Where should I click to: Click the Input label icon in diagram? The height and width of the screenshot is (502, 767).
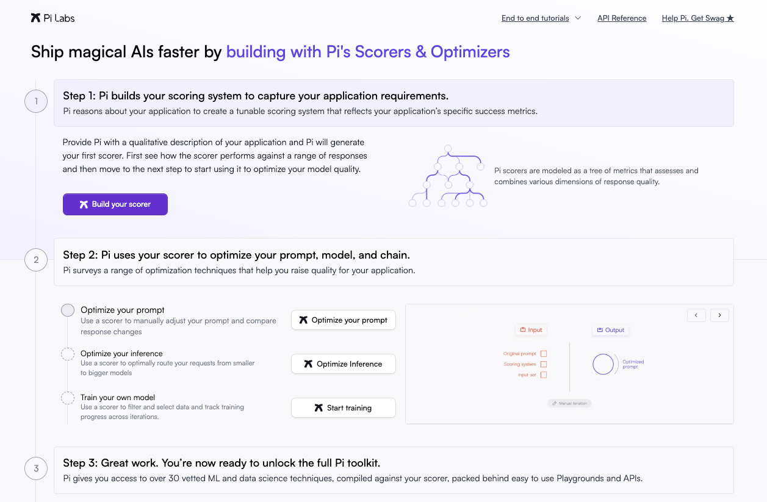pos(523,330)
